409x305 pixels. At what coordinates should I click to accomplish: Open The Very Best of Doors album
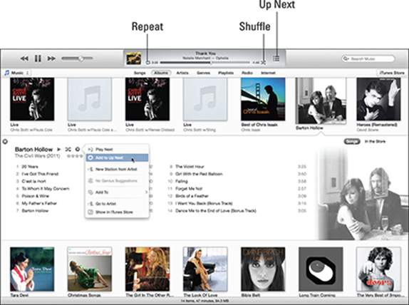pyautogui.click(x=378, y=269)
